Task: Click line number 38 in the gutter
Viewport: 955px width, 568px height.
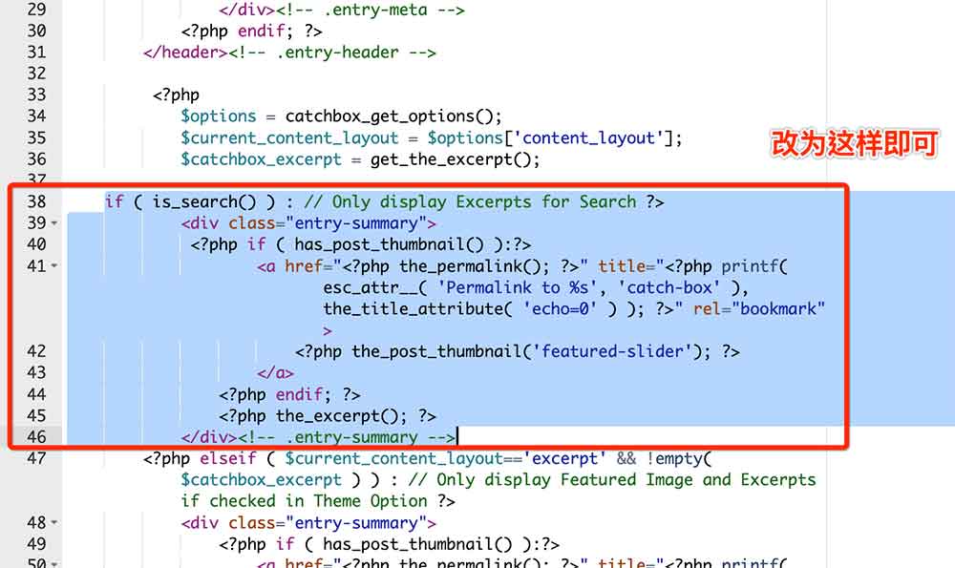Action: tap(36, 202)
